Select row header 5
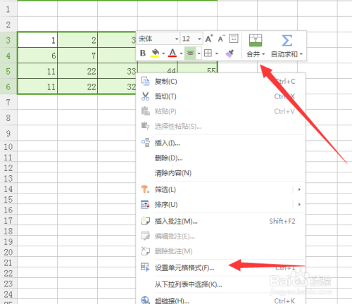 8,71
